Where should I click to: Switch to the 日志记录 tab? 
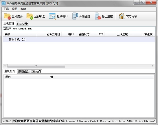[22, 24]
